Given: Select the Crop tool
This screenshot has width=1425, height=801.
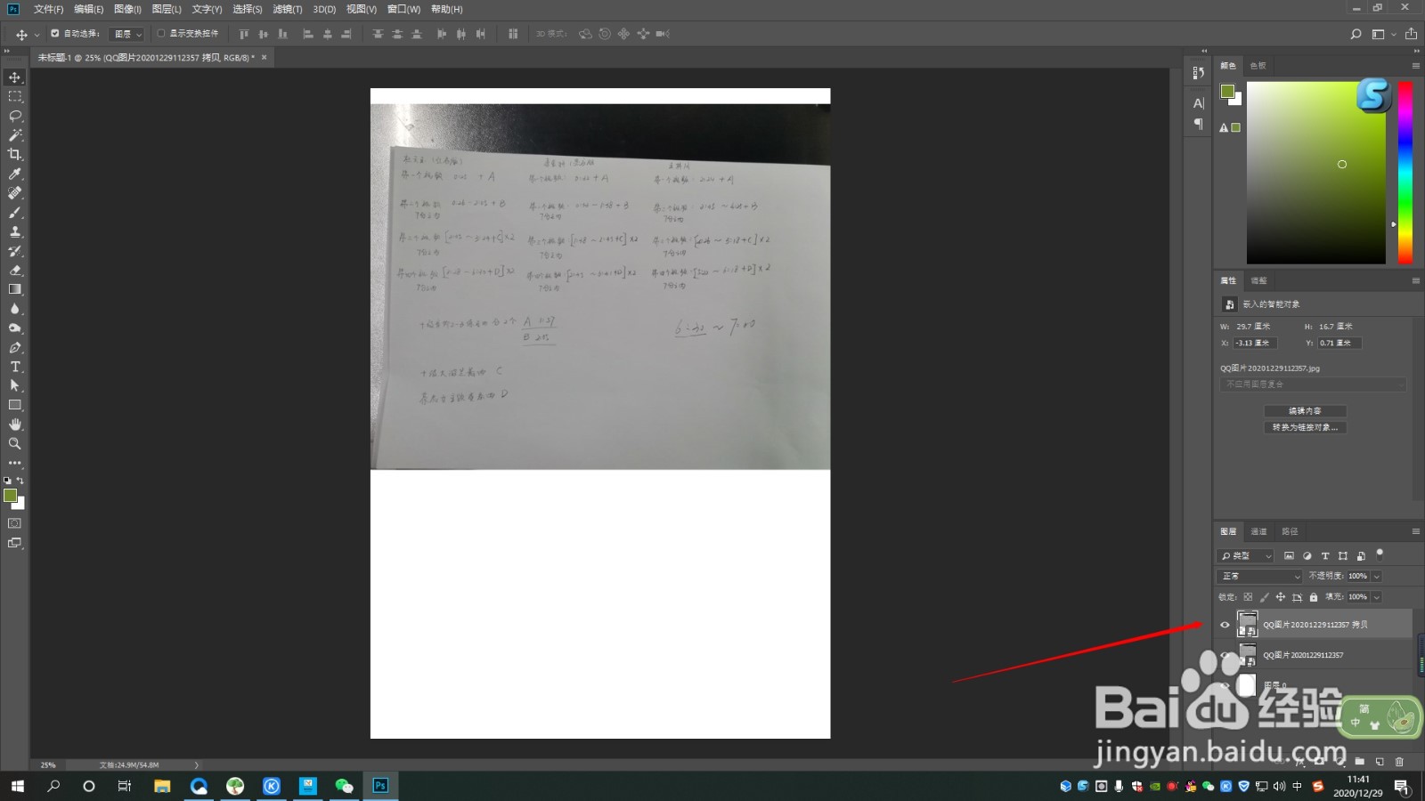Looking at the screenshot, I should [x=15, y=154].
